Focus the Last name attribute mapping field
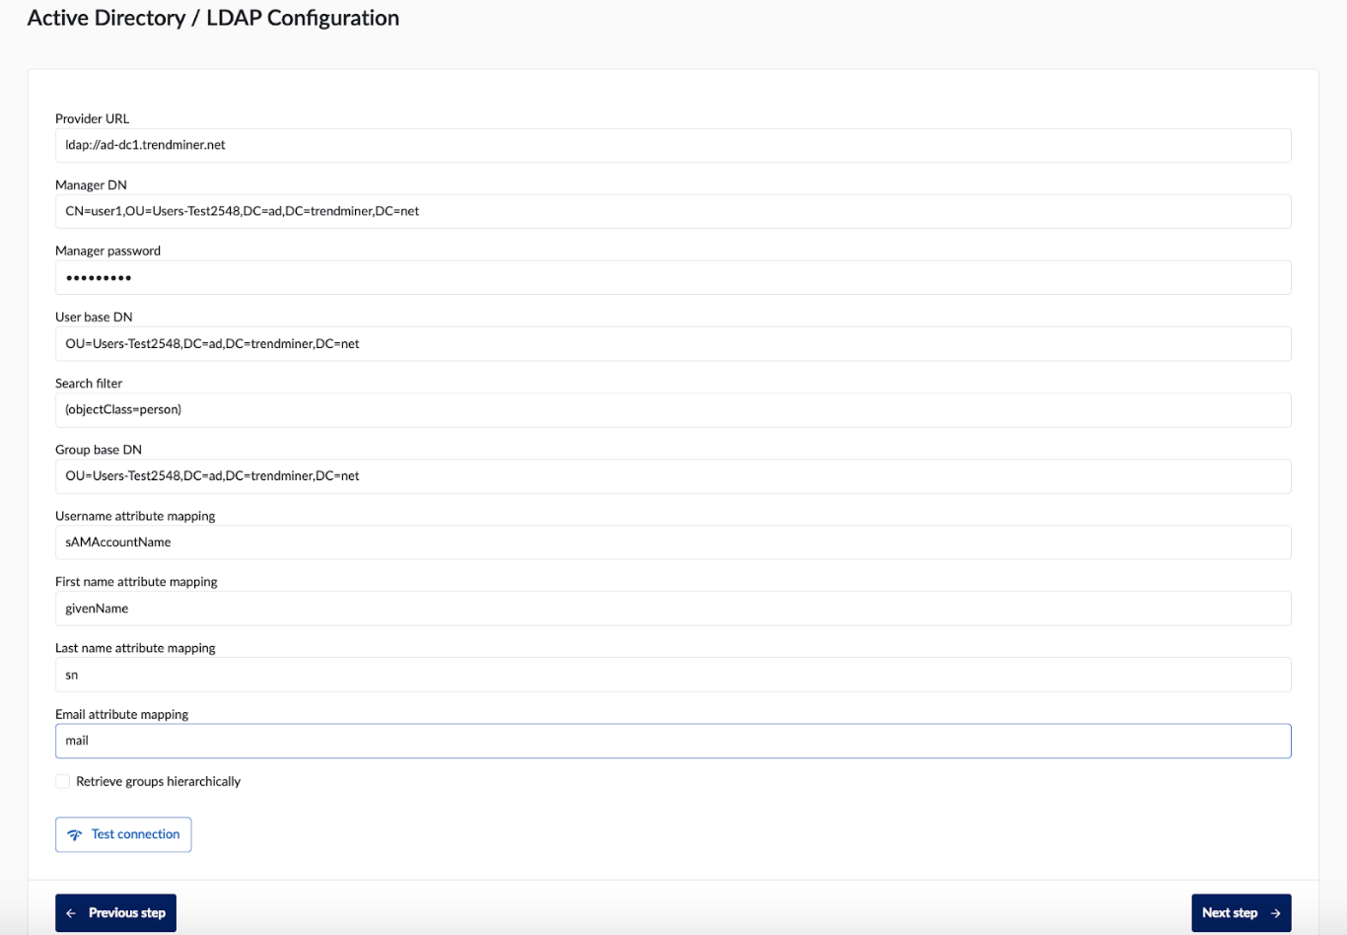The width and height of the screenshot is (1347, 935). coord(673,675)
